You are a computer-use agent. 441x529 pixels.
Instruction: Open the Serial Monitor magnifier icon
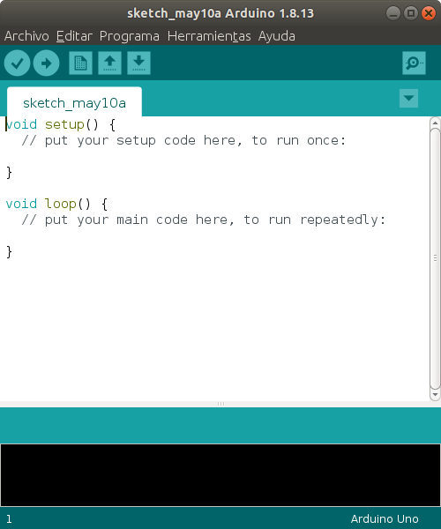[x=414, y=63]
